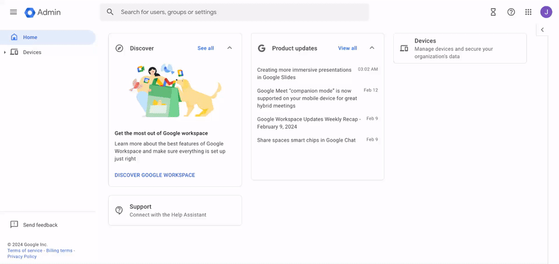Click the Product updates title
Screen dimensions: 559x264
[295, 48]
